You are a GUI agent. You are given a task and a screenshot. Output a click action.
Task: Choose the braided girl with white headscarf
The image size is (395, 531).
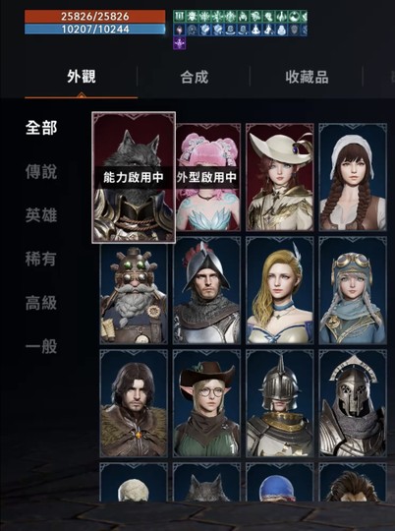point(353,177)
